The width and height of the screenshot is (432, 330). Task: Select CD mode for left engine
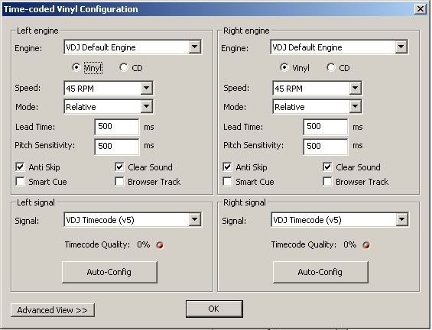124,67
